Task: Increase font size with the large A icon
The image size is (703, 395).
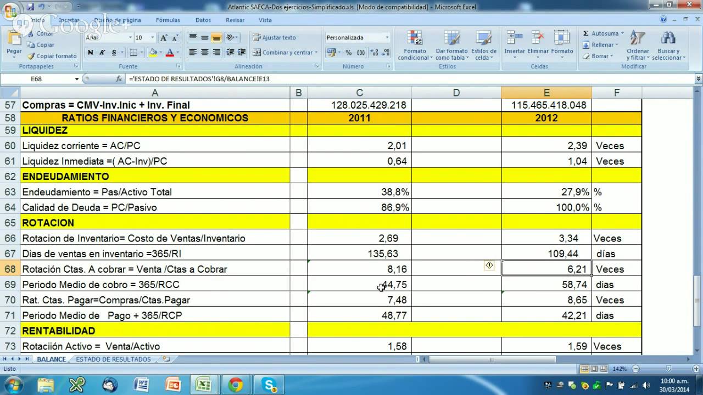Action: pos(164,37)
